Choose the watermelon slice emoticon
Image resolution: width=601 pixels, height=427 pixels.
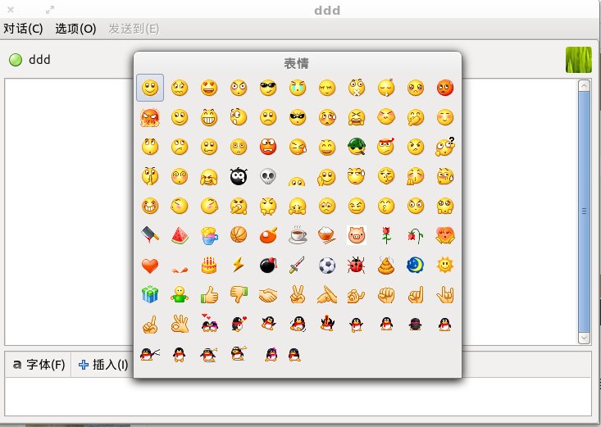180,235
